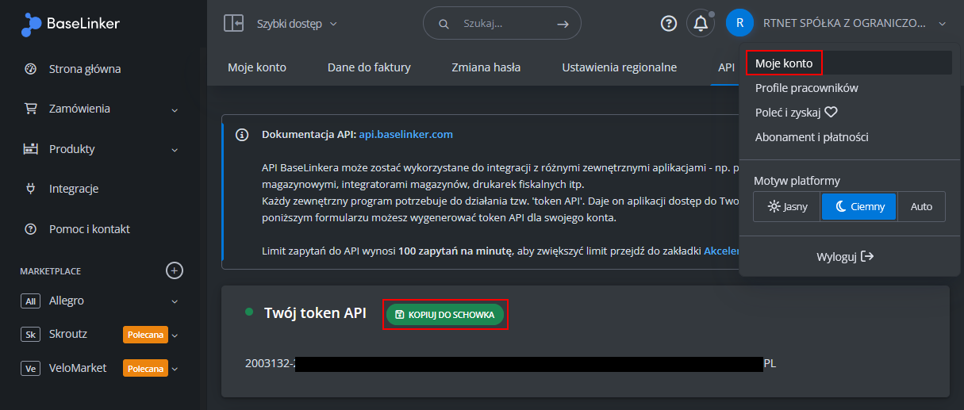Click the Twój token API heading

tap(315, 313)
